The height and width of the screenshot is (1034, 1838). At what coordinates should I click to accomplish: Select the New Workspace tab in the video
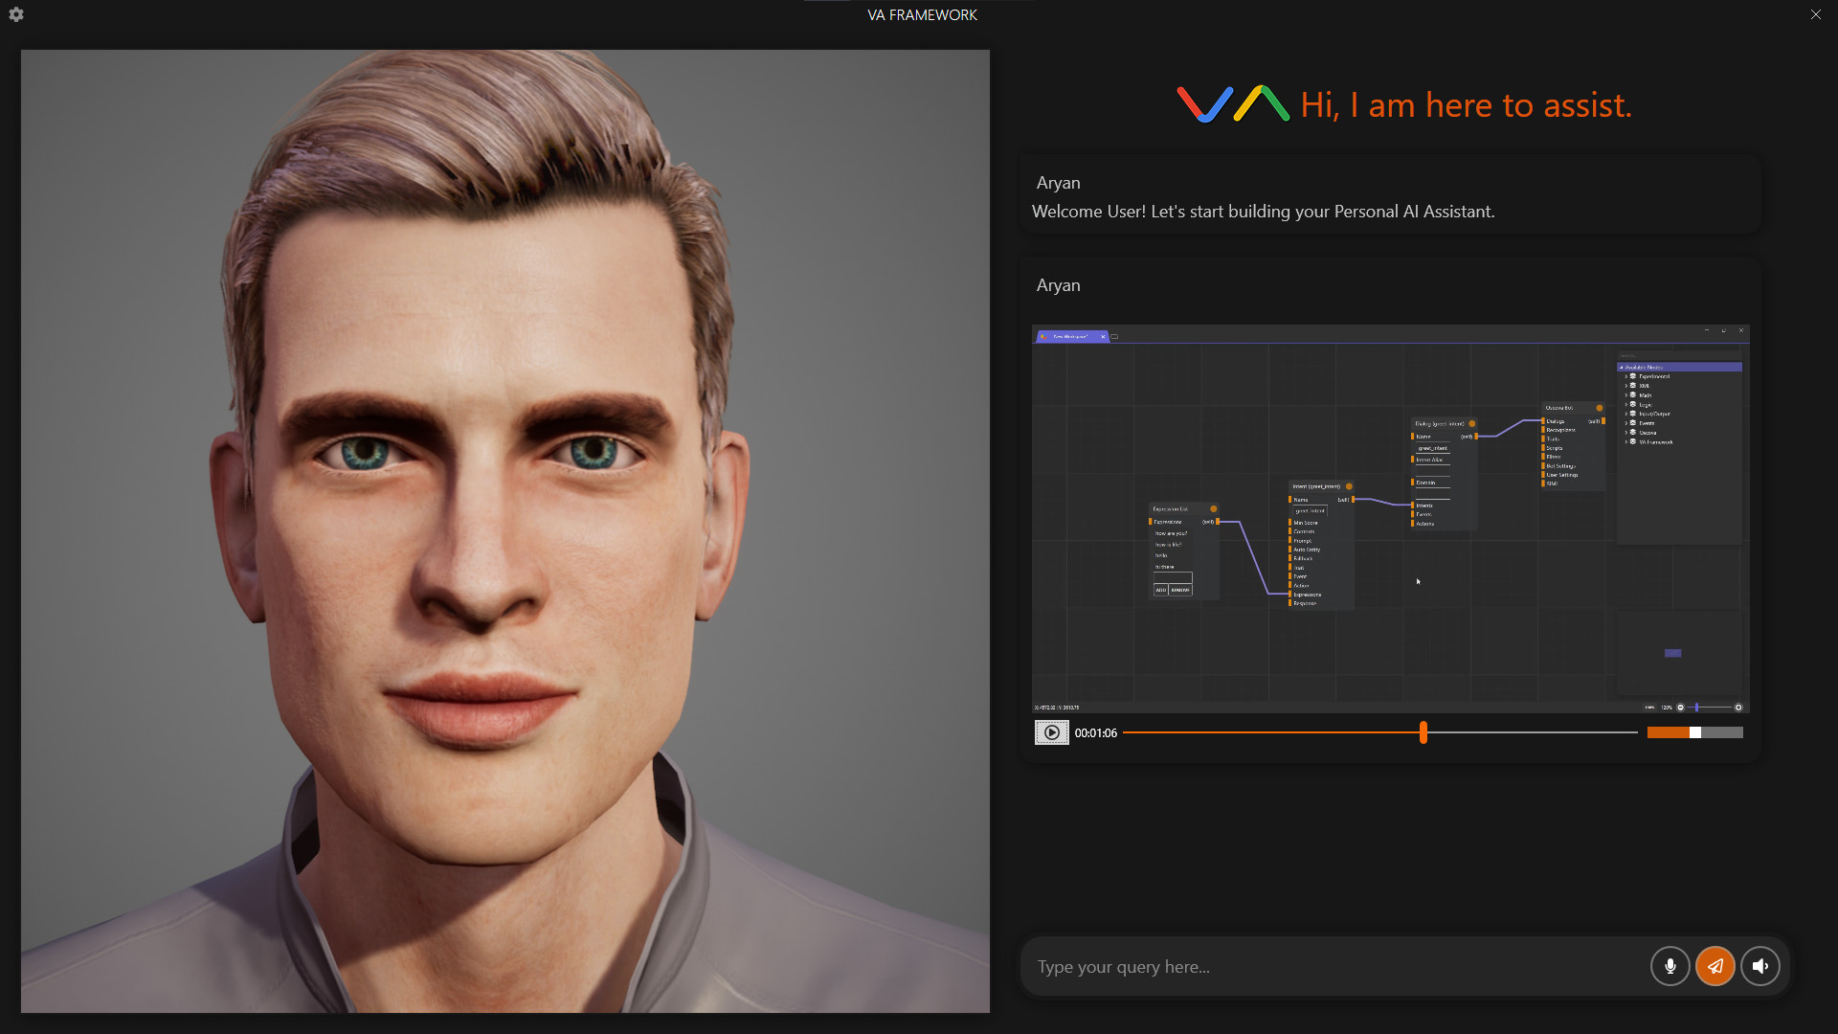point(1069,336)
